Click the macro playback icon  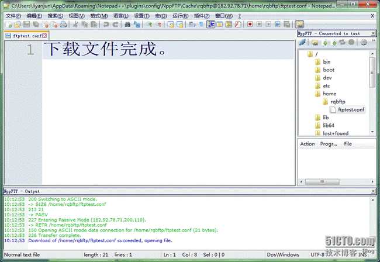(x=268, y=25)
